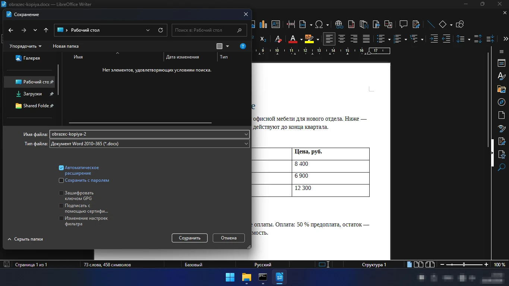Adjust the zoom slider in status bar
Image resolution: width=509 pixels, height=286 pixels.
point(464,265)
